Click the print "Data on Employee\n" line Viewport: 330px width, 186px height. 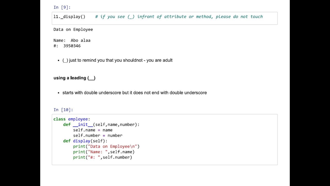pos(106,146)
